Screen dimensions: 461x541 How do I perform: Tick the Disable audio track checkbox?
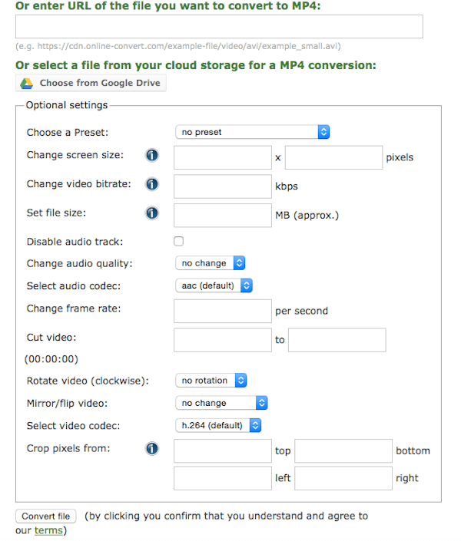(179, 241)
